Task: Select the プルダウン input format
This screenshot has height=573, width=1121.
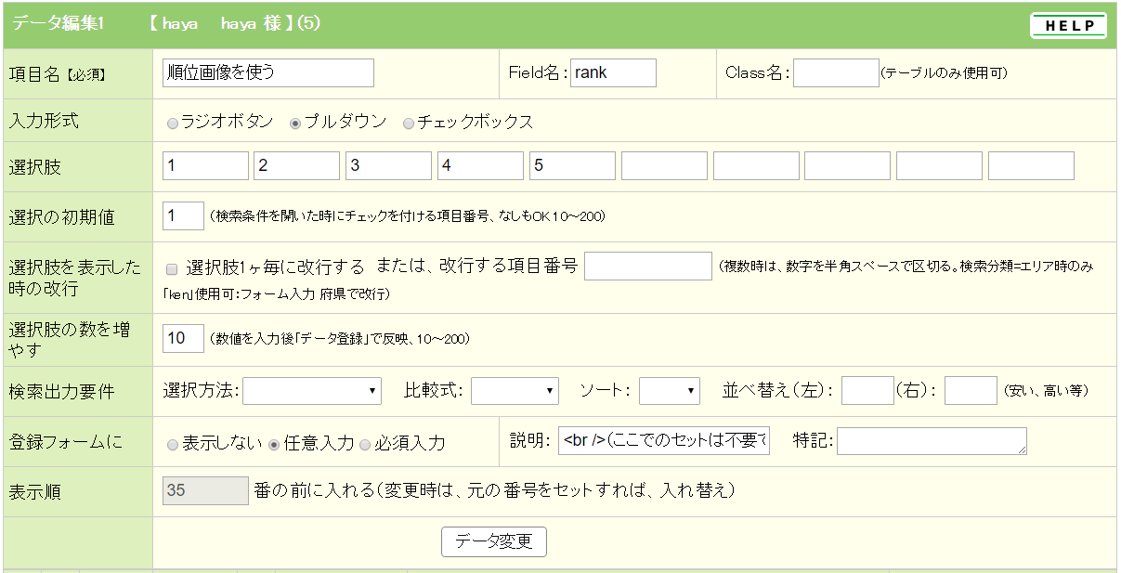Action: point(296,123)
